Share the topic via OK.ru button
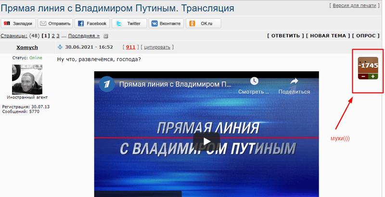Screen dimensions: 385x197 pos(203,24)
